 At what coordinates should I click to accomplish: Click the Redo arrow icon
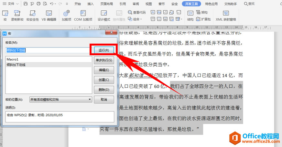pyautogui.click(x=60, y=4)
